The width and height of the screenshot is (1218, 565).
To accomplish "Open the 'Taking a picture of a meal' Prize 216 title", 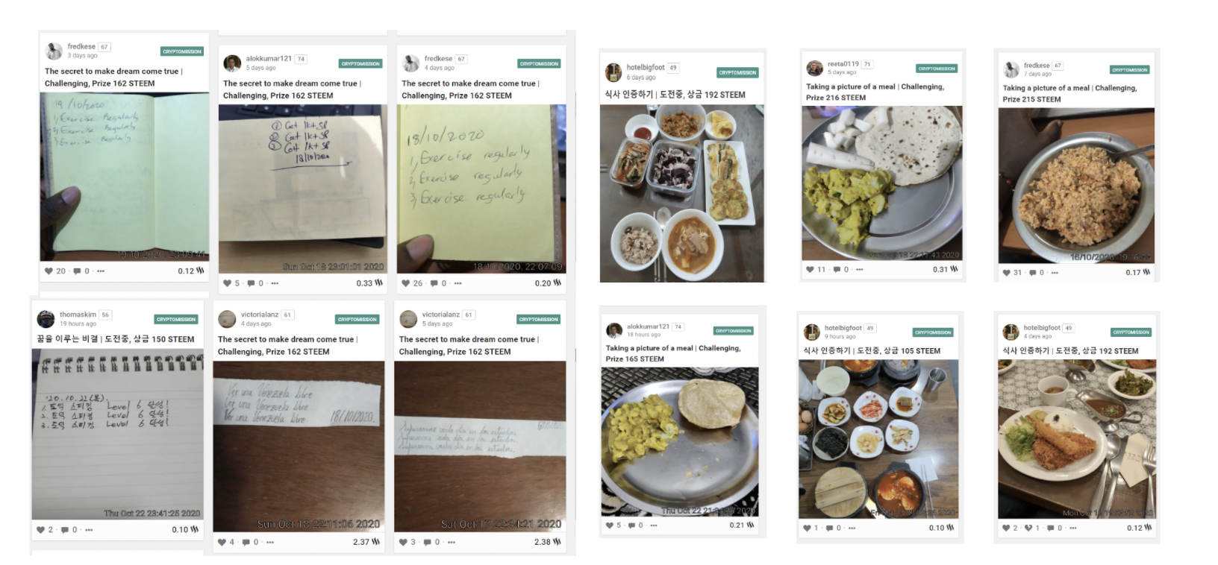I will pos(875,92).
